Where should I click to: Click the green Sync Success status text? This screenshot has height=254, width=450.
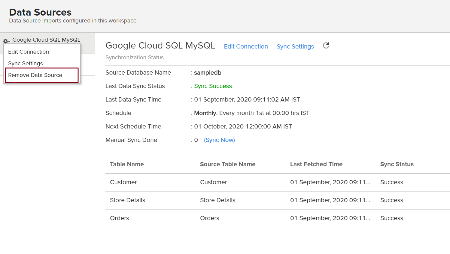(213, 86)
